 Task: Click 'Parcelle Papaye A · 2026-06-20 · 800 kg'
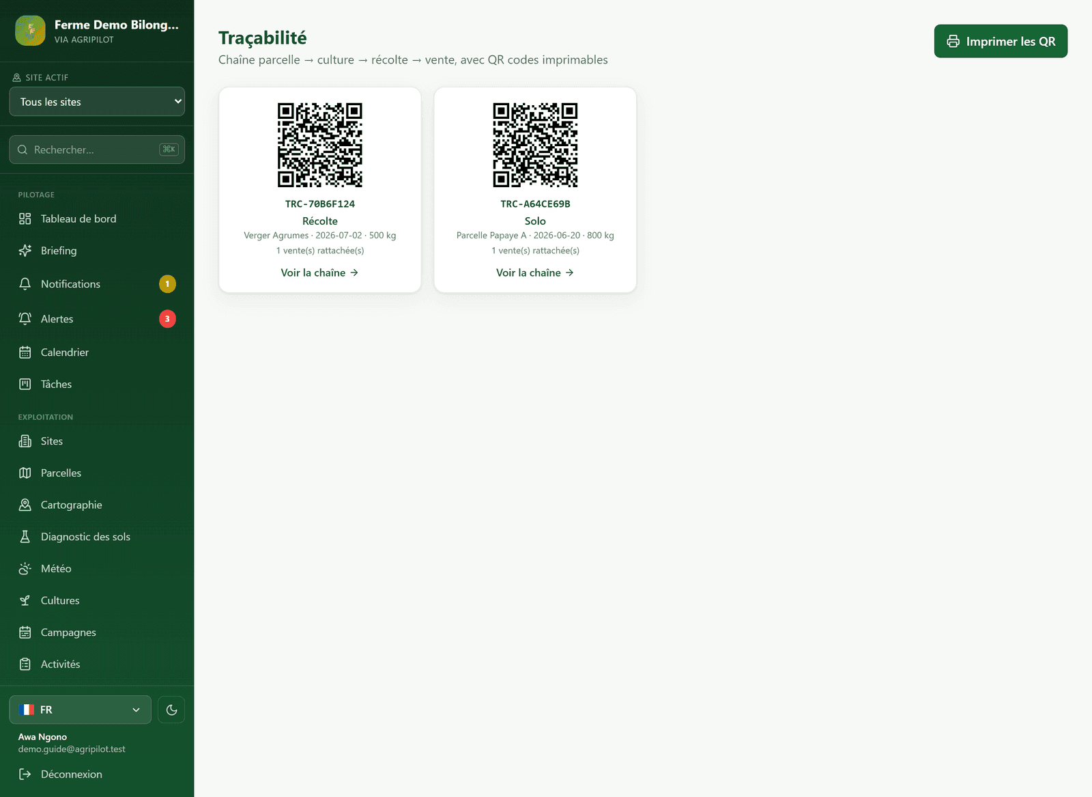(x=535, y=236)
